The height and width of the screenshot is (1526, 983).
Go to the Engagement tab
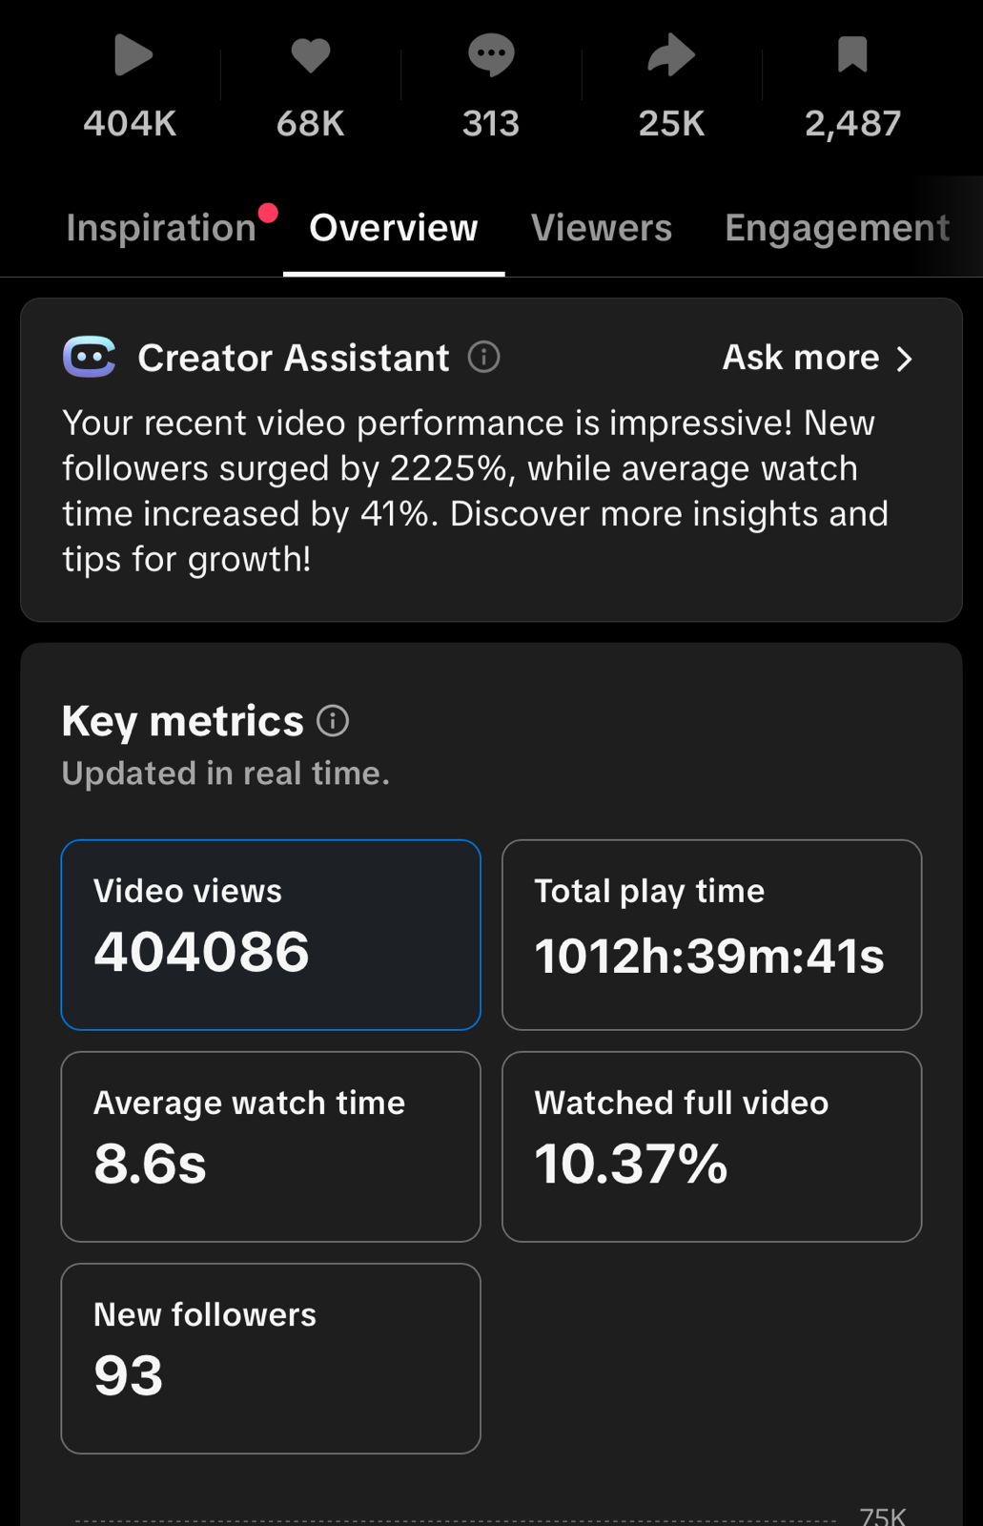coord(836,228)
